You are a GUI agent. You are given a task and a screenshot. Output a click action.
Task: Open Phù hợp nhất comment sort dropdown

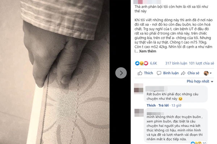pos(200,81)
